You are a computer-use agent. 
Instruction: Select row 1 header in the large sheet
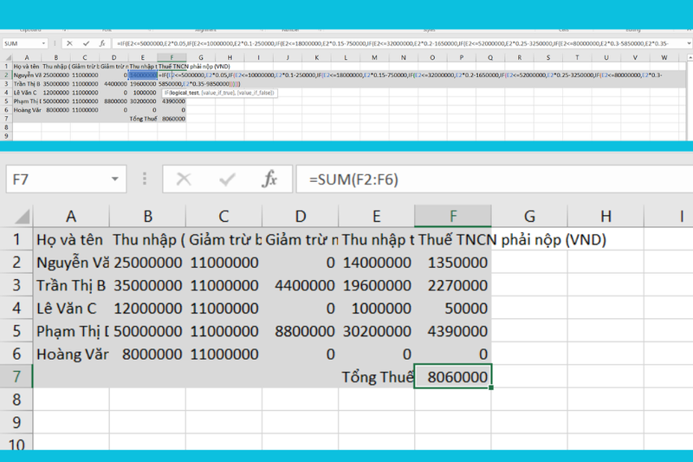[16, 239]
